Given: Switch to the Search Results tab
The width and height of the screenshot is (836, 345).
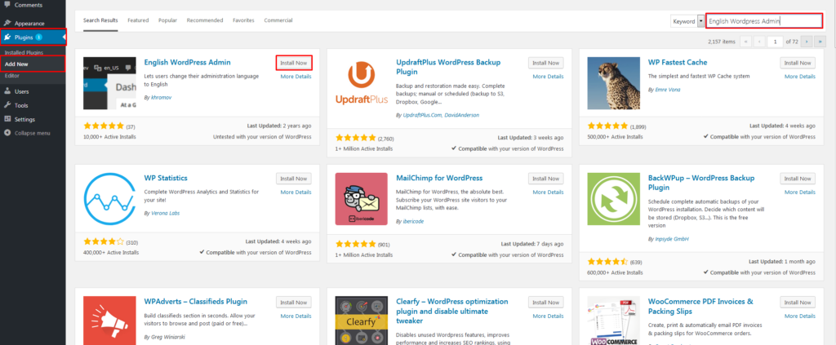Looking at the screenshot, I should [100, 20].
